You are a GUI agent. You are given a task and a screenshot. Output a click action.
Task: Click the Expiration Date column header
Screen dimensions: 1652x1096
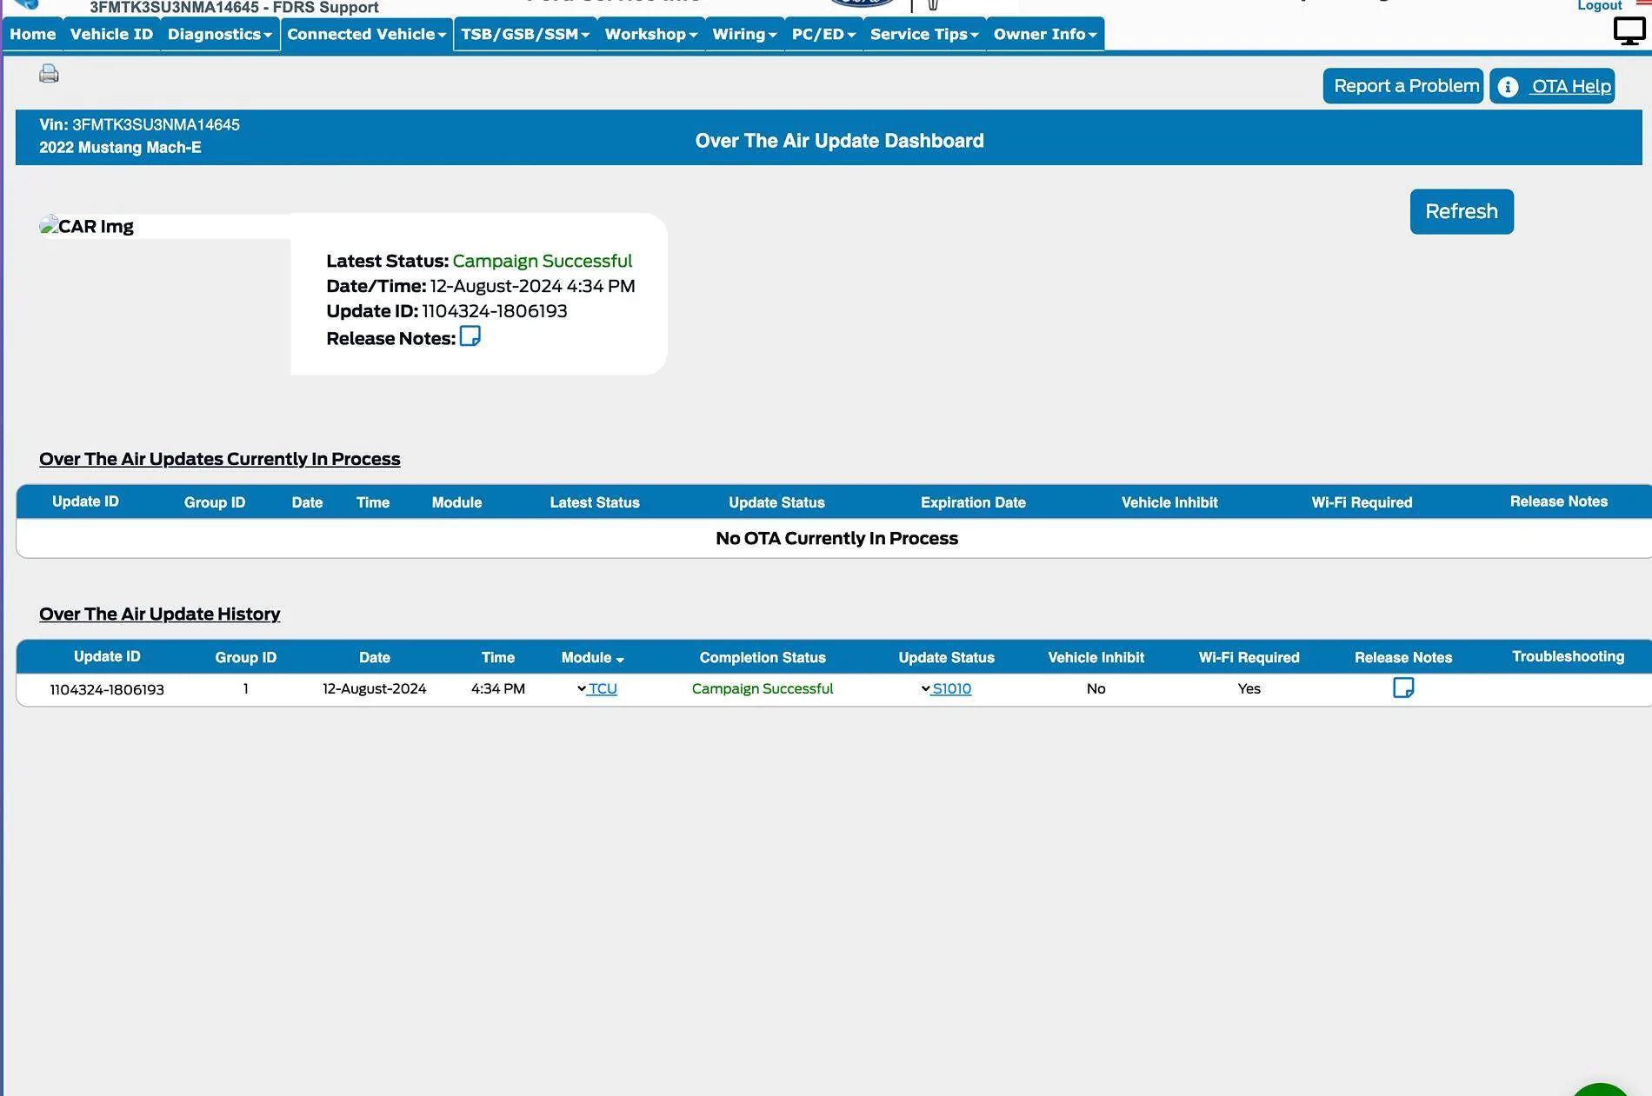(x=973, y=502)
